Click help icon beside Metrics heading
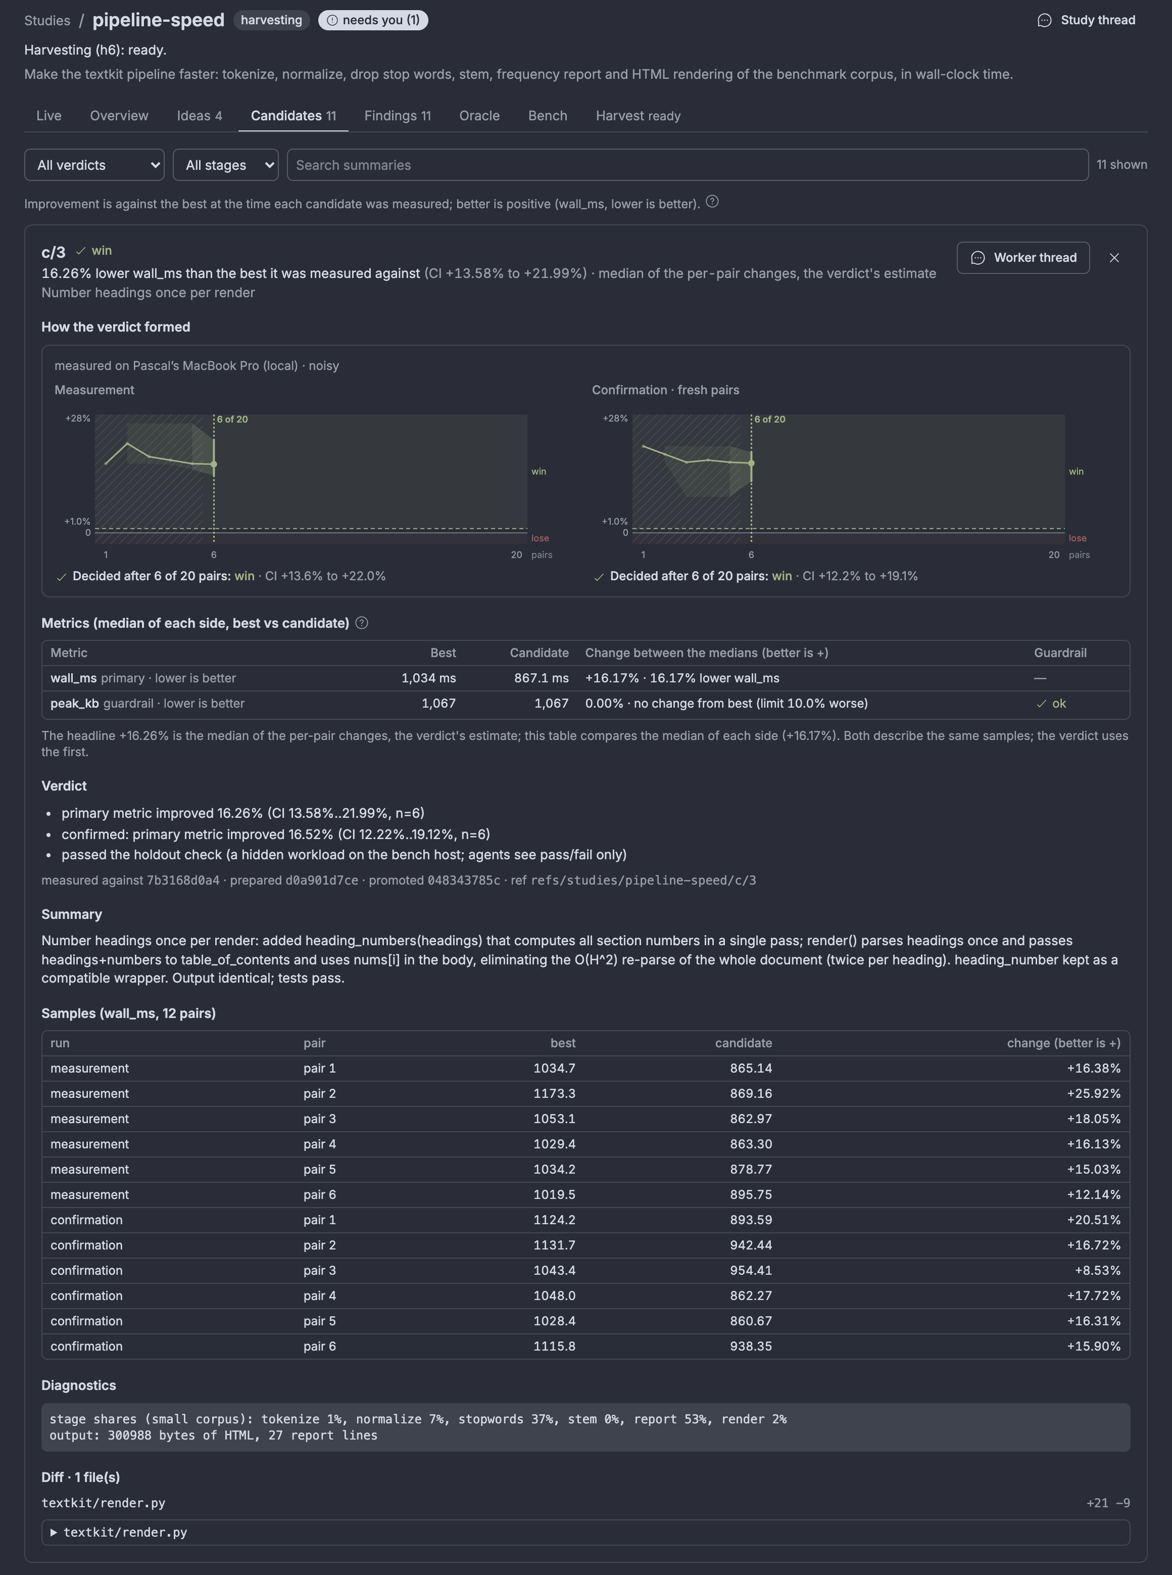The height and width of the screenshot is (1575, 1172). [362, 623]
